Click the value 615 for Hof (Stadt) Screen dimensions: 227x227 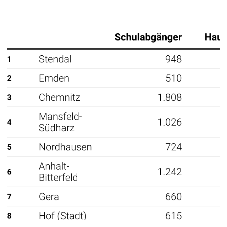(x=173, y=216)
